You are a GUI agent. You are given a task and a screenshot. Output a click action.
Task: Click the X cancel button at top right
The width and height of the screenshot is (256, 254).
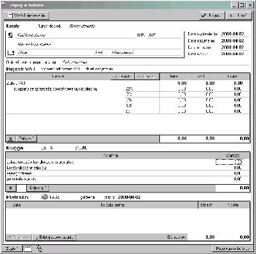pos(239,15)
